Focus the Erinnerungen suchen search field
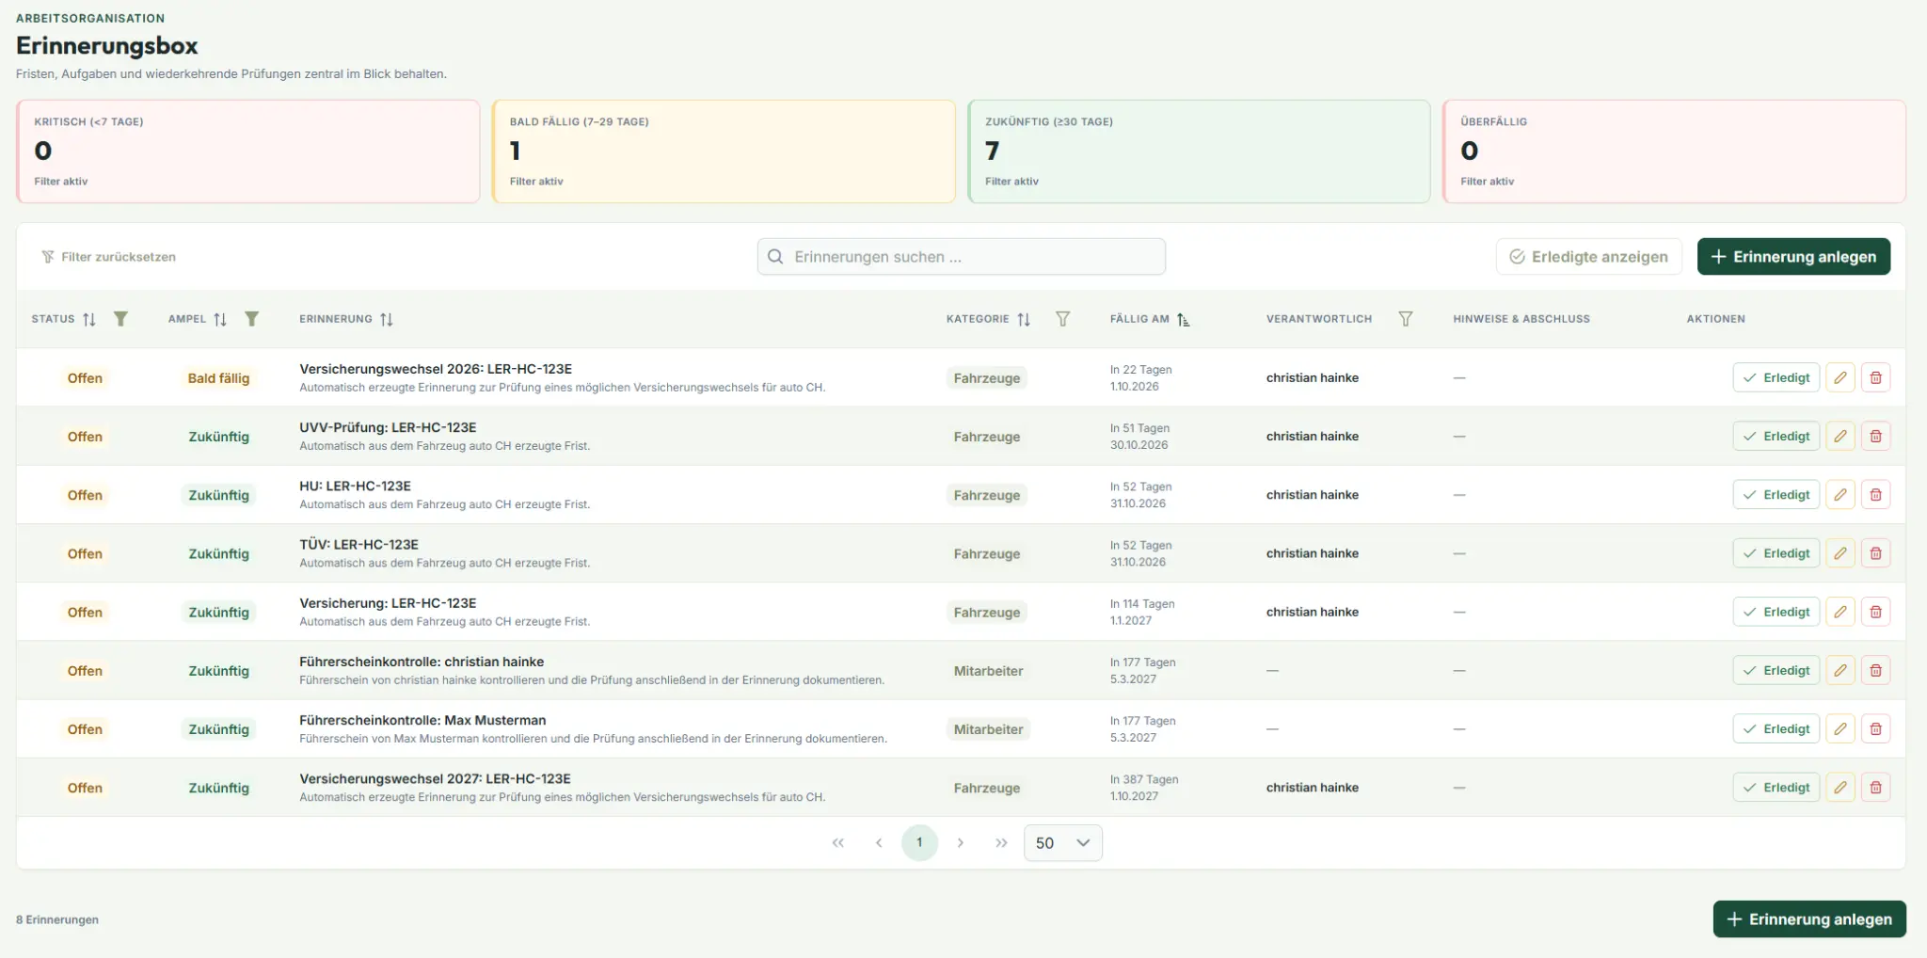 tap(961, 257)
